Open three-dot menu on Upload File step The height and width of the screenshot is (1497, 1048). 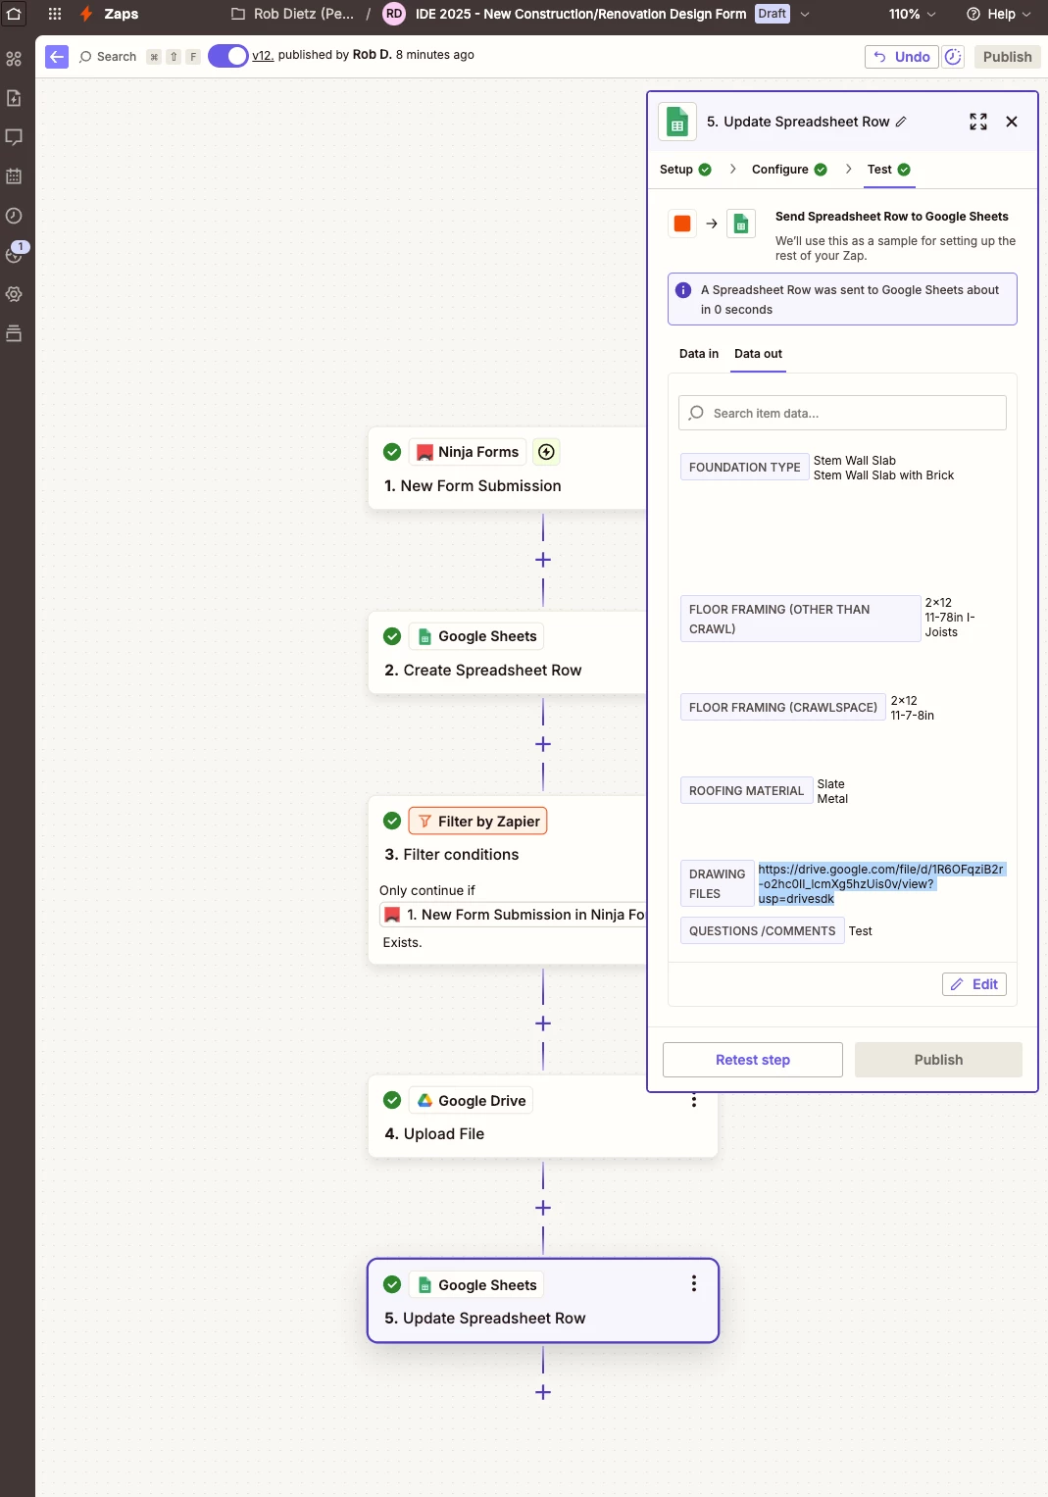point(694,1100)
